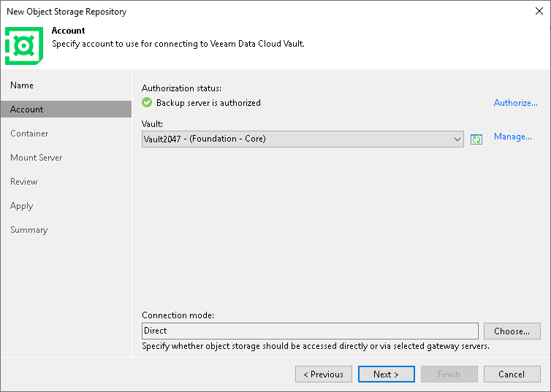
Task: Click the disabled Finish button
Action: (x=449, y=374)
